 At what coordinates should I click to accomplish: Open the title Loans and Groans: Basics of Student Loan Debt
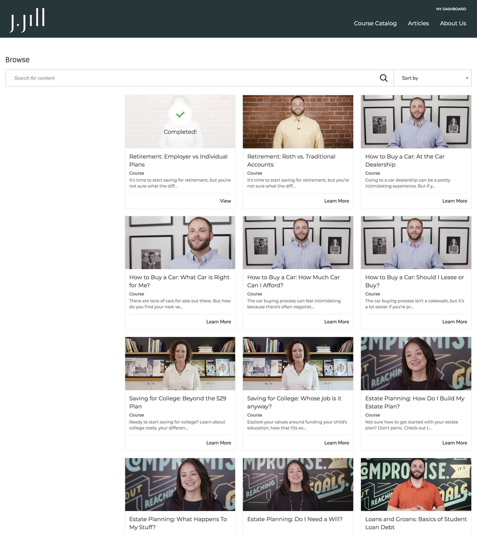(416, 523)
